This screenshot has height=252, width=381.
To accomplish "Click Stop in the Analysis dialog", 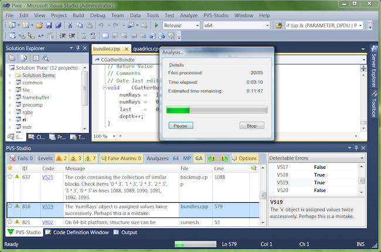I will click(251, 125).
